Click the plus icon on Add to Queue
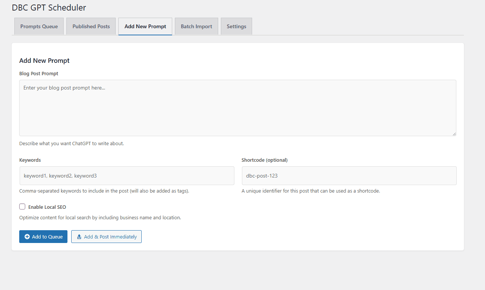The image size is (485, 290). [27, 237]
